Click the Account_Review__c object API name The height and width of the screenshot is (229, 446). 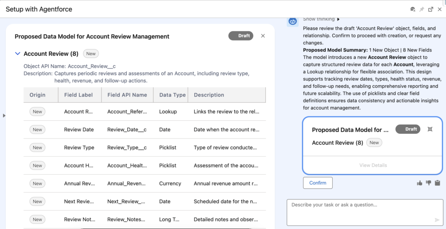tap(91, 66)
